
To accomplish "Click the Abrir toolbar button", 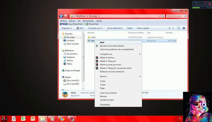I will [80, 28].
